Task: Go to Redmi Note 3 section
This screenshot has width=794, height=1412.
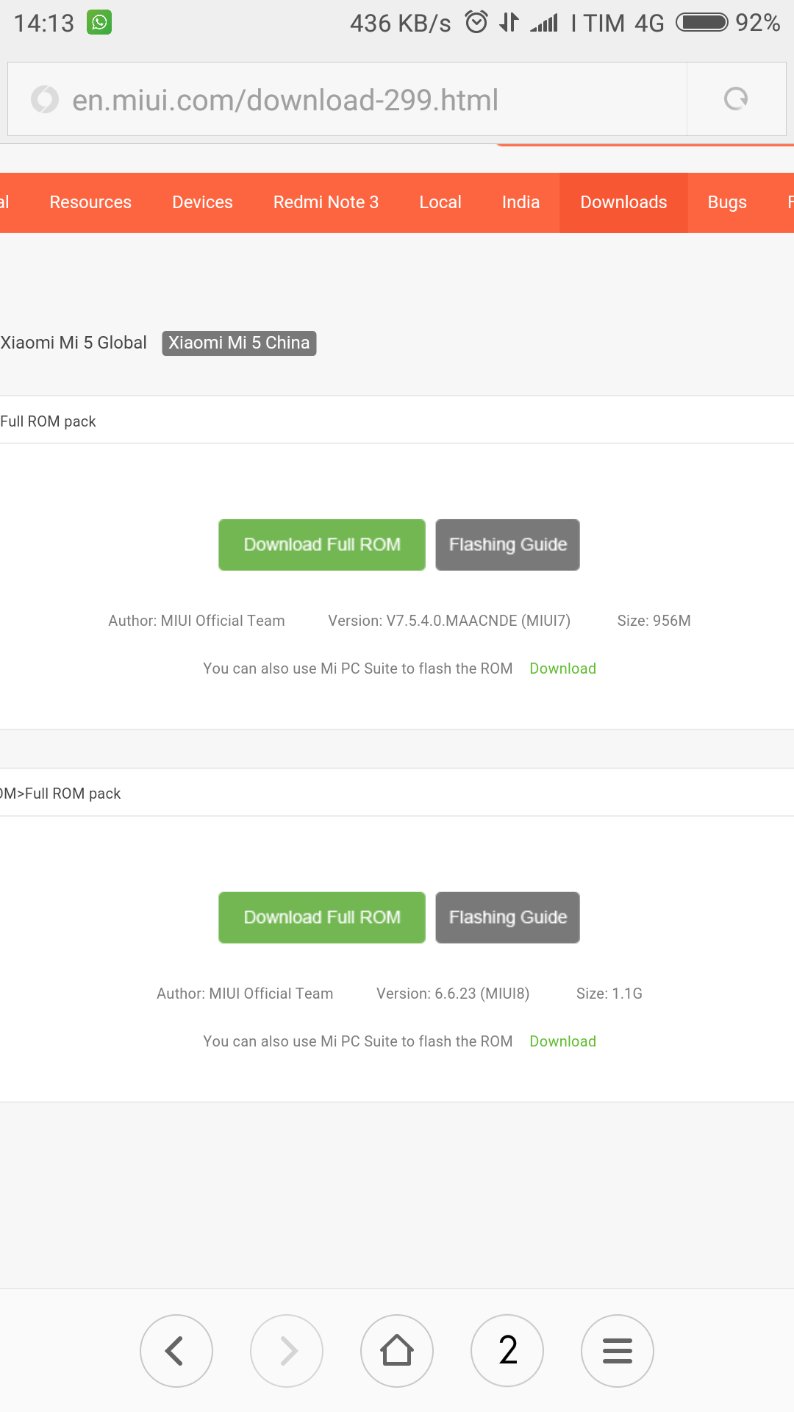Action: [326, 202]
